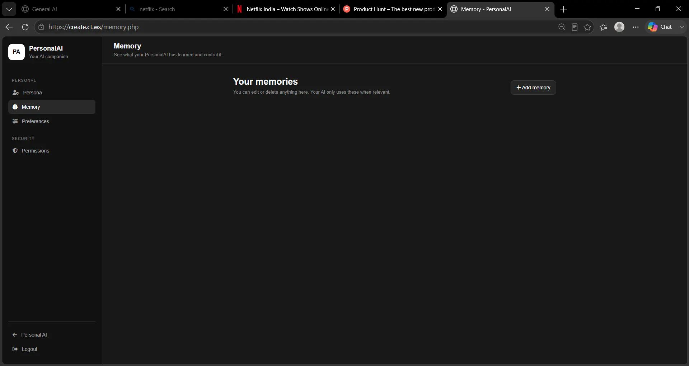
Task: Click the Personal AI back arrow icon
Action: [x=15, y=335]
